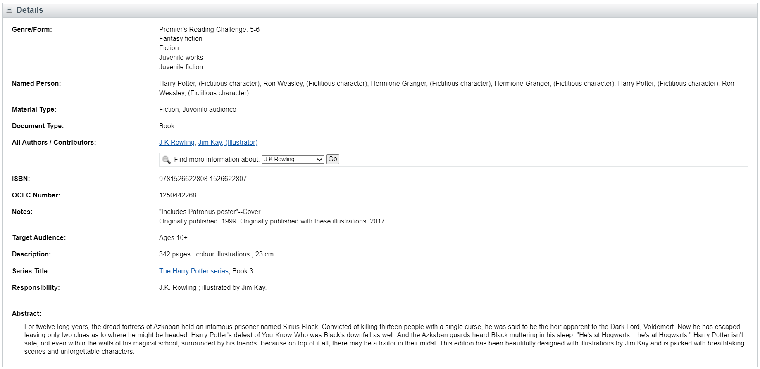Click the Ages 10+ target audience value

click(174, 237)
